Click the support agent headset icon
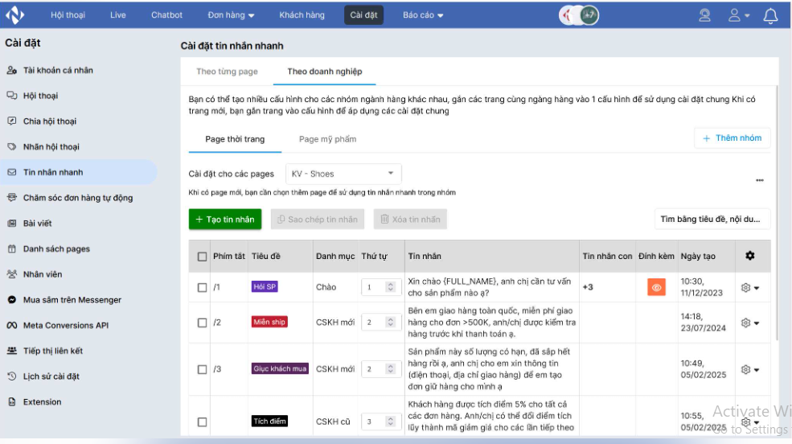The height and width of the screenshot is (444, 792). (x=704, y=15)
